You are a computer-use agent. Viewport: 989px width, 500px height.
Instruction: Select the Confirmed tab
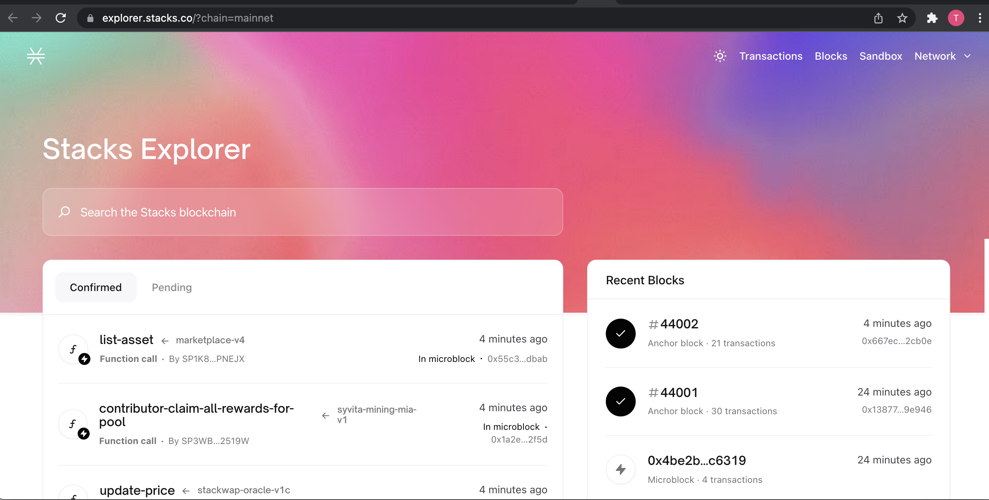tap(96, 287)
